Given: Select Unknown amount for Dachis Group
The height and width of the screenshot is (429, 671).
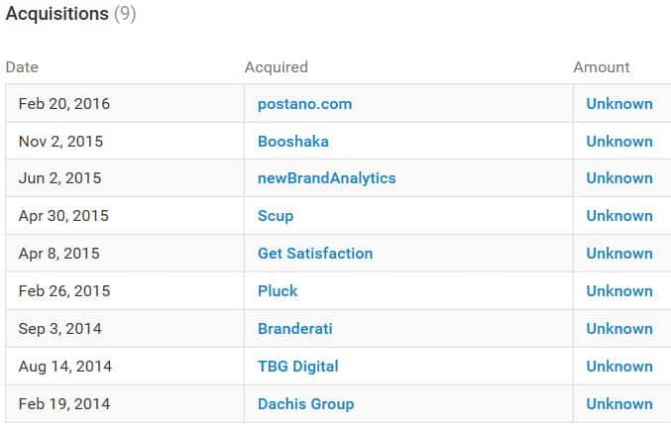Looking at the screenshot, I should (618, 404).
